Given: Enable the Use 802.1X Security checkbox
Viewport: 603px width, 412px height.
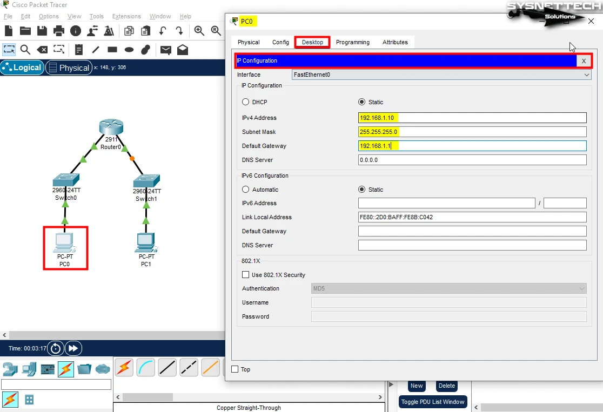Looking at the screenshot, I should point(246,275).
